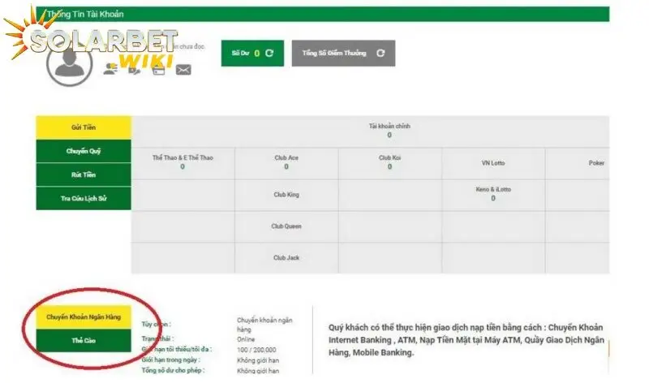Select the Club King wallet cell
Image resolution: width=649 pixels, height=383 pixels.
click(286, 195)
